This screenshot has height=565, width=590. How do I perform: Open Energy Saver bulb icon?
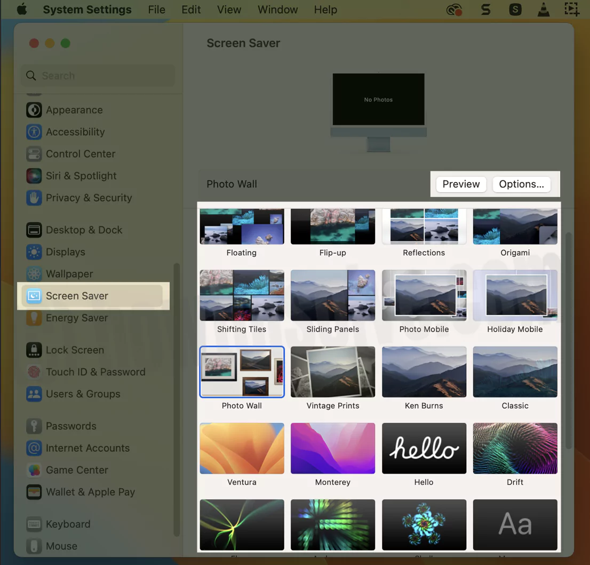click(x=34, y=318)
